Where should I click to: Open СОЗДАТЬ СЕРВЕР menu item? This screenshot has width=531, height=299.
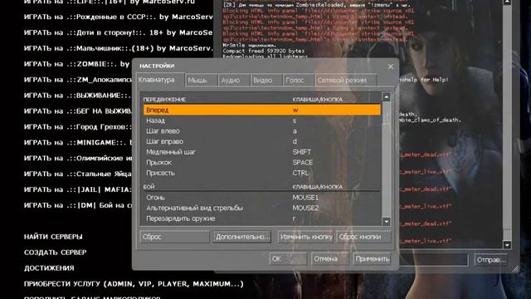(56, 252)
